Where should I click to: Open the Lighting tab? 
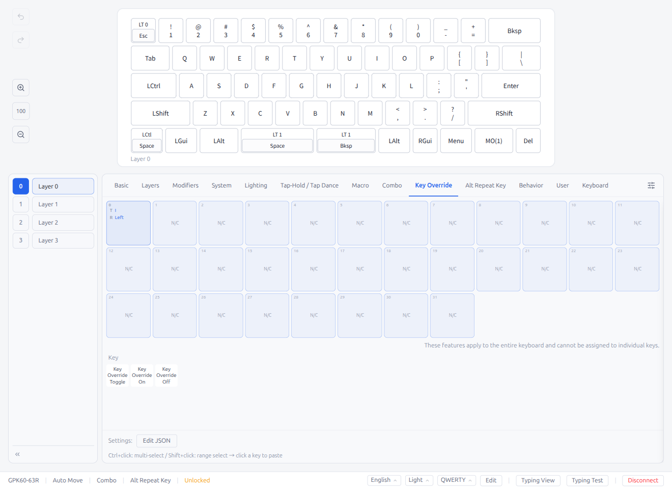(256, 185)
